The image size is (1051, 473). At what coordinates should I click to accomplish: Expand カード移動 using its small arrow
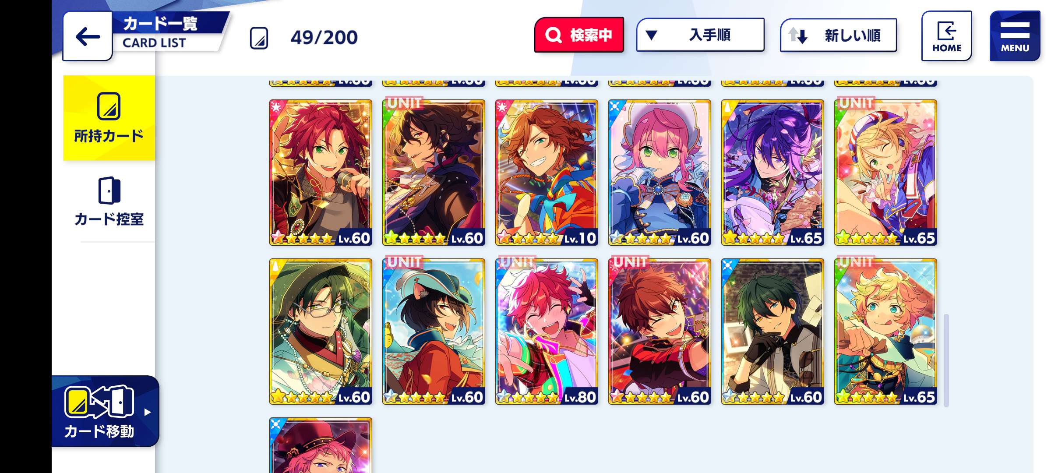[x=148, y=412]
